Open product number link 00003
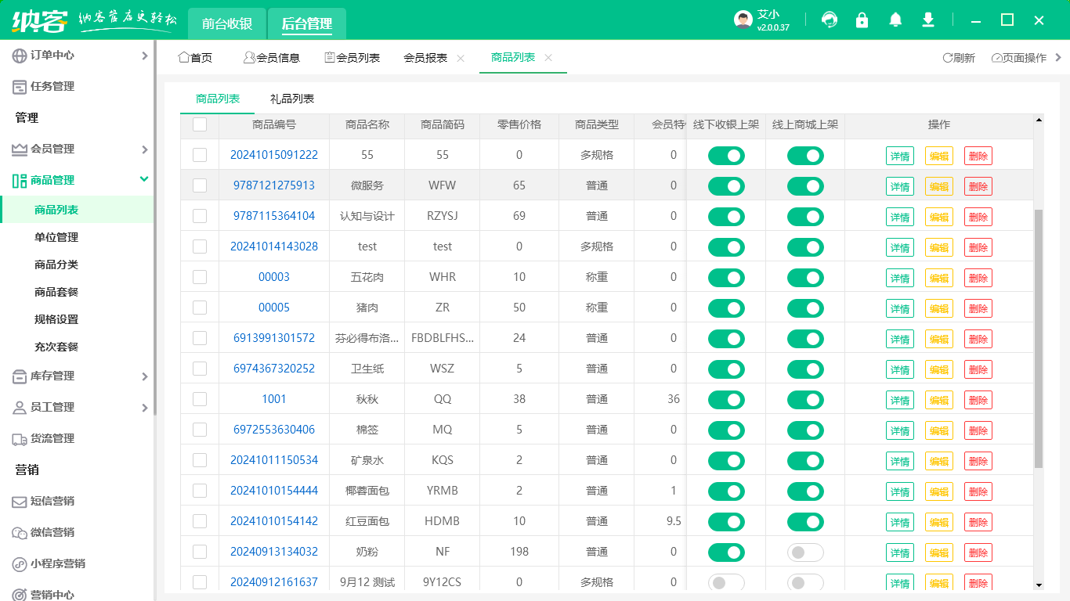This screenshot has height=601, width=1070. [x=272, y=276]
